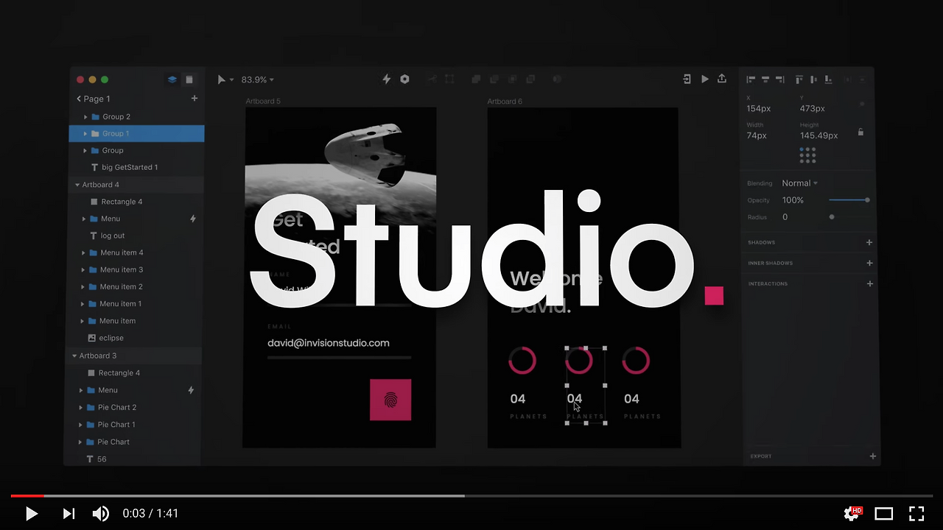Collapse the Artboard 3 section
Image resolution: width=943 pixels, height=530 pixels.
coord(74,356)
